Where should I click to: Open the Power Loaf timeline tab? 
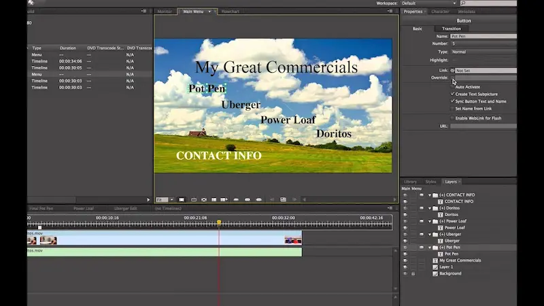(x=84, y=209)
